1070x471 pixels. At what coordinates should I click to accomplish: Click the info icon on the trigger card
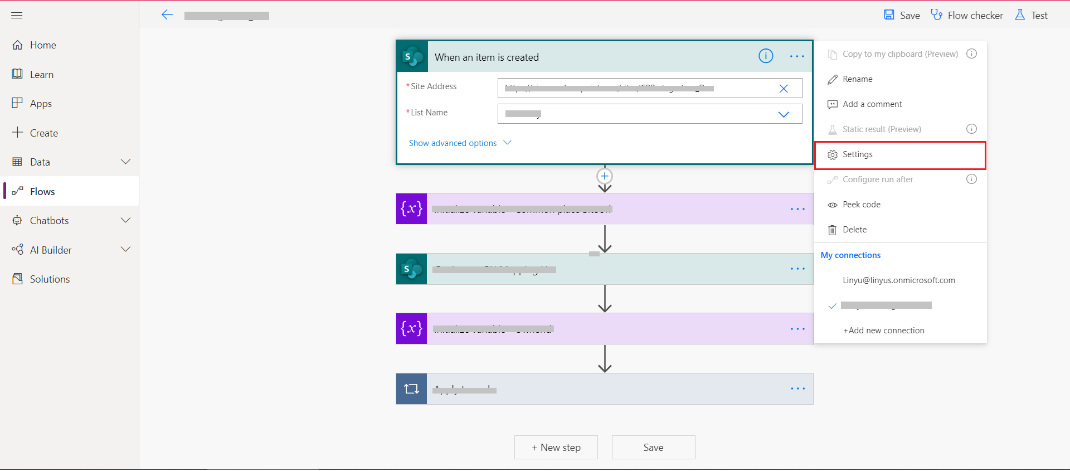[x=766, y=56]
